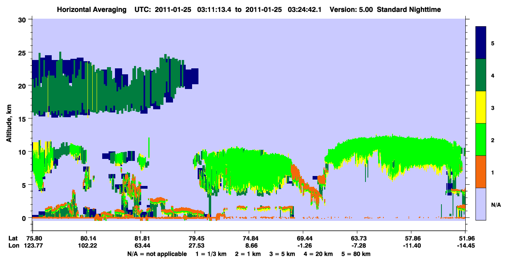The width and height of the screenshot is (517, 265).
Task: Click the '4 = 20 km' legend note
Action: point(318,254)
